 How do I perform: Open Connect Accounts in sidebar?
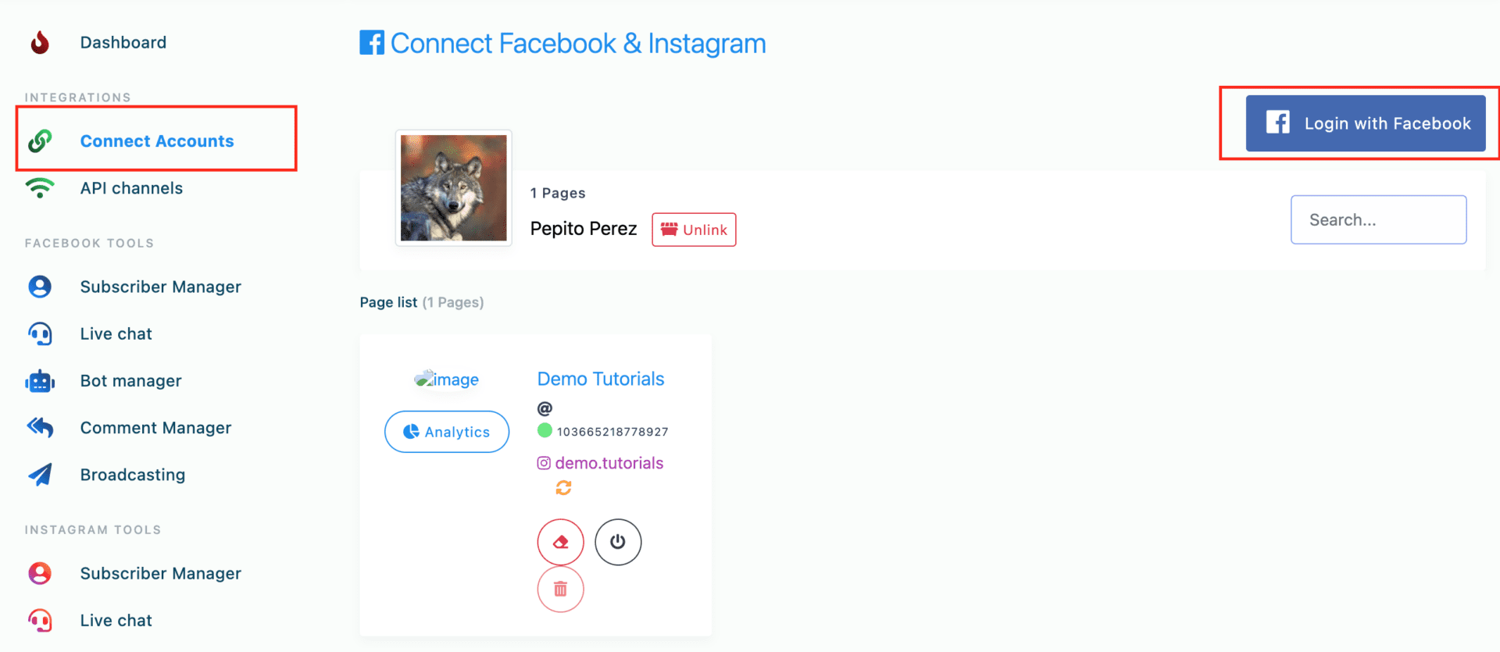[157, 141]
